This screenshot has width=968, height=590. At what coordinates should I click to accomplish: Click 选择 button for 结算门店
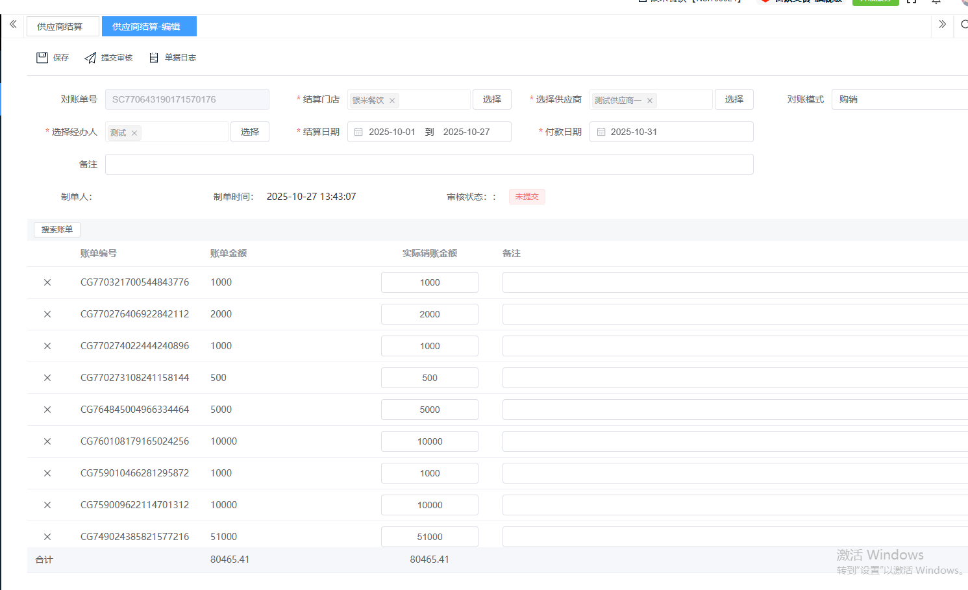click(x=491, y=99)
